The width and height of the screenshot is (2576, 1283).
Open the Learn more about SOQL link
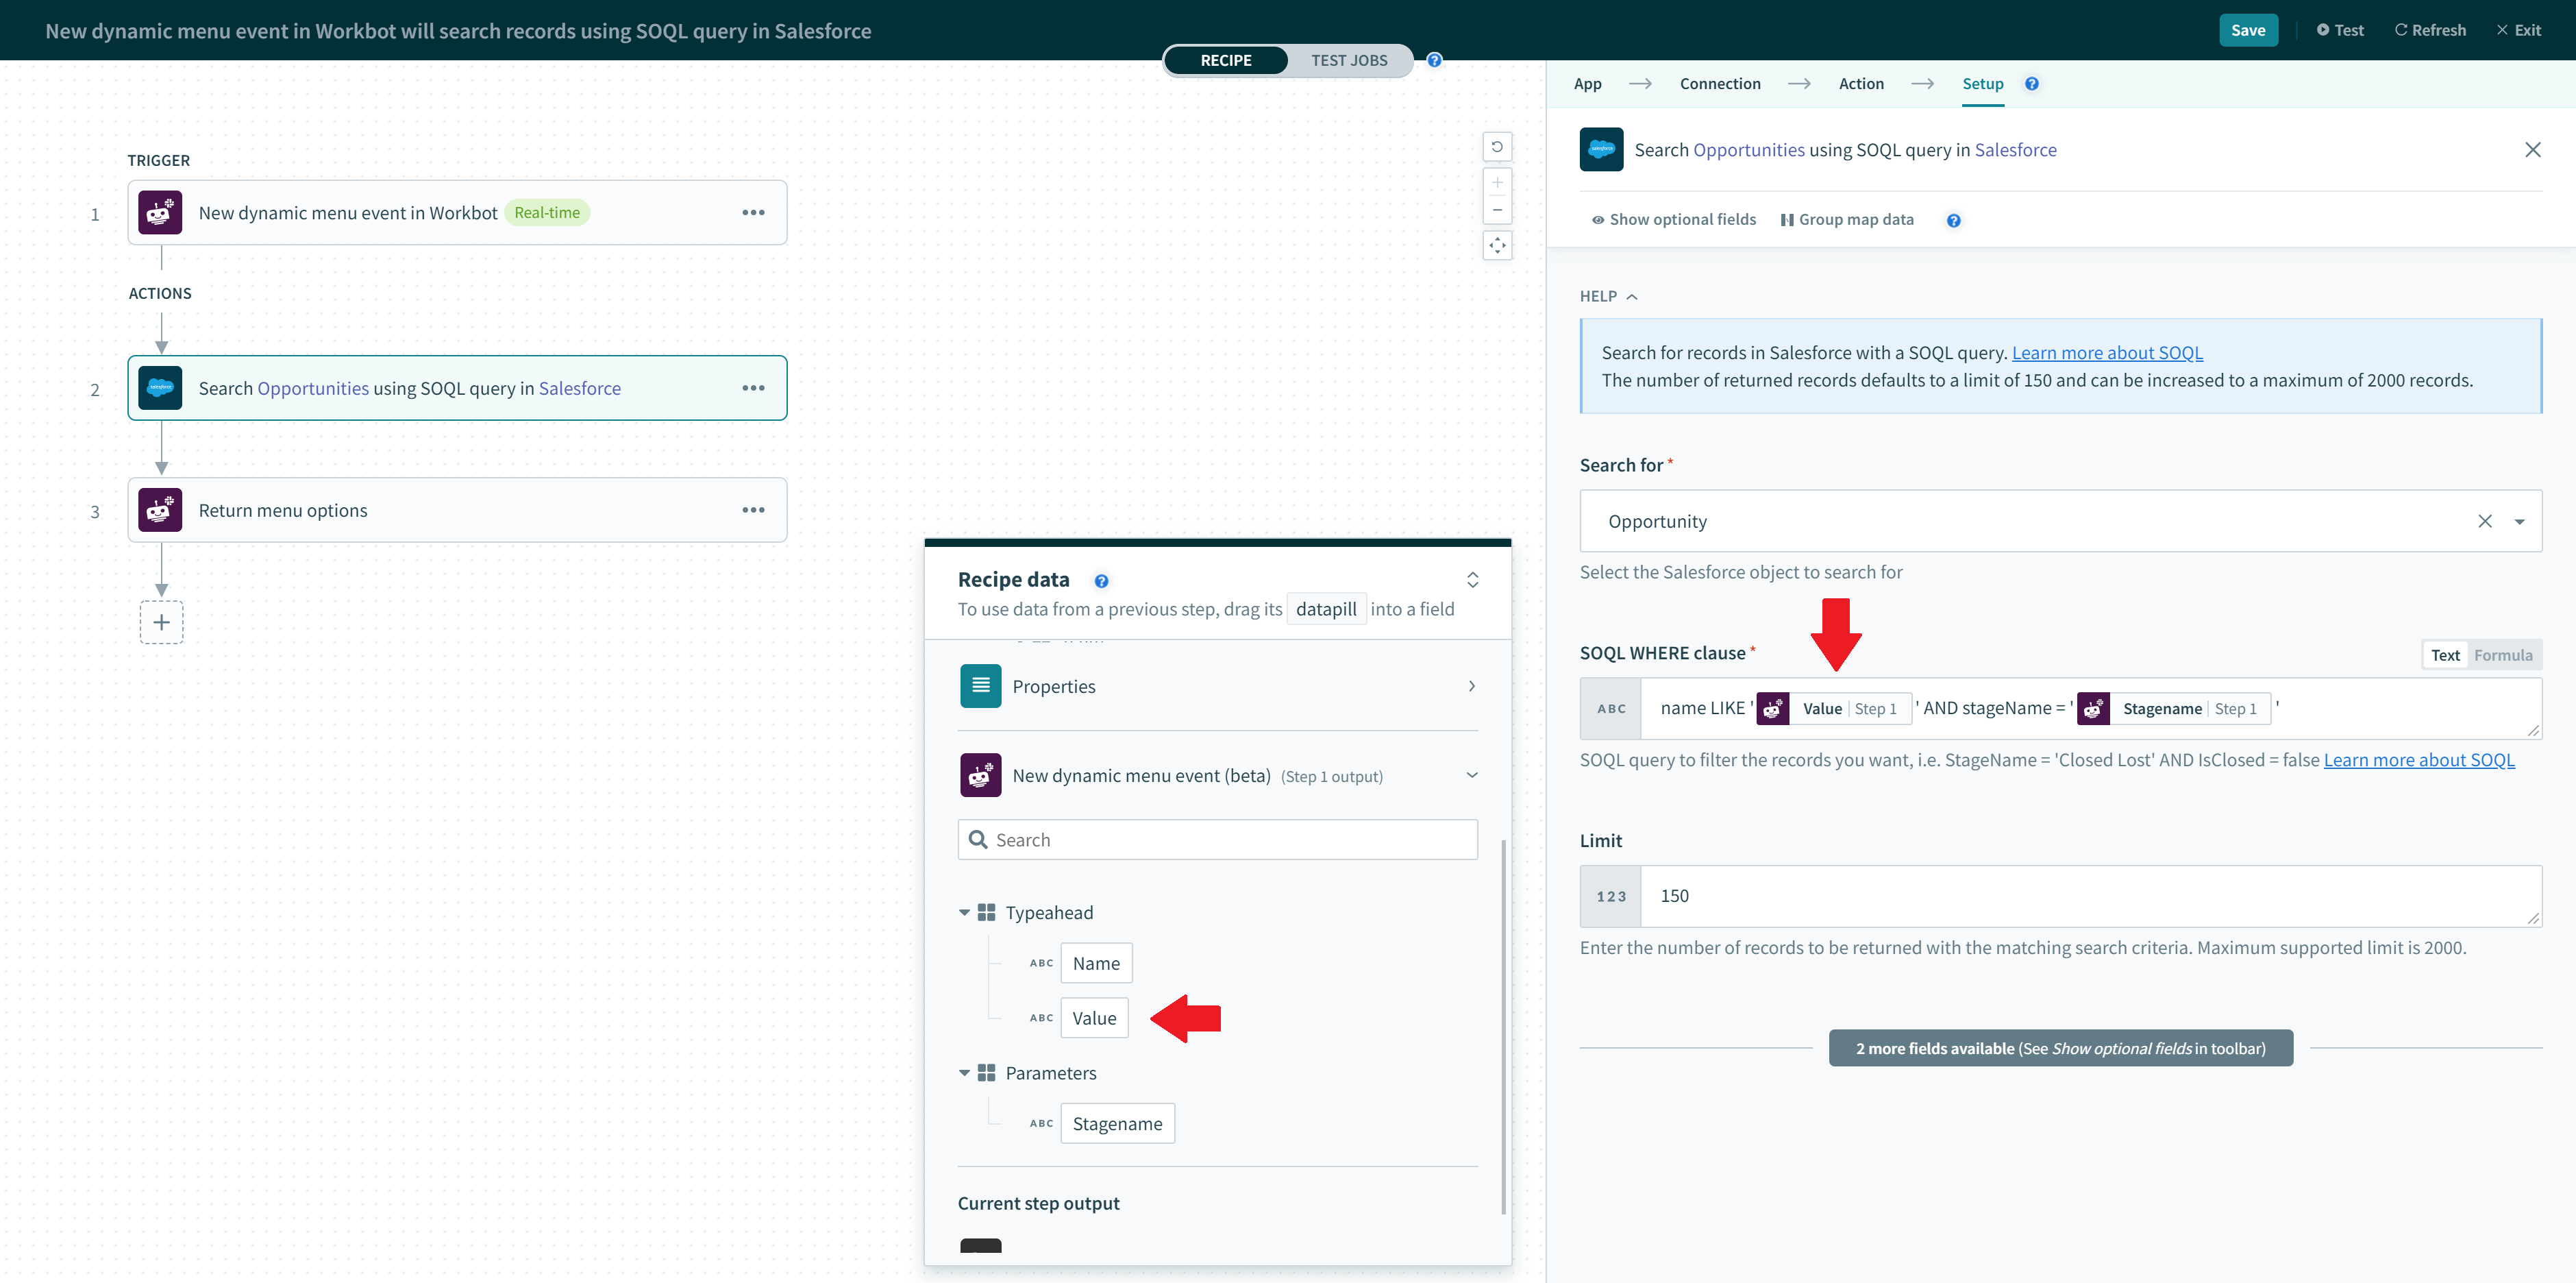pyautogui.click(x=2108, y=352)
